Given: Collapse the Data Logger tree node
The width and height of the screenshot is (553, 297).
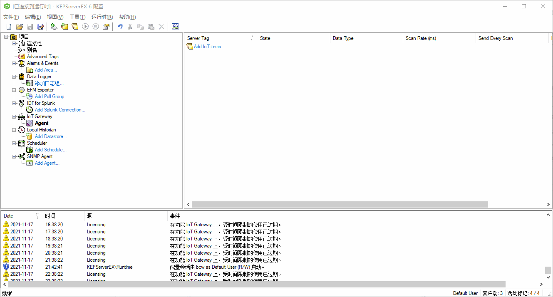Looking at the screenshot, I should click(x=14, y=77).
